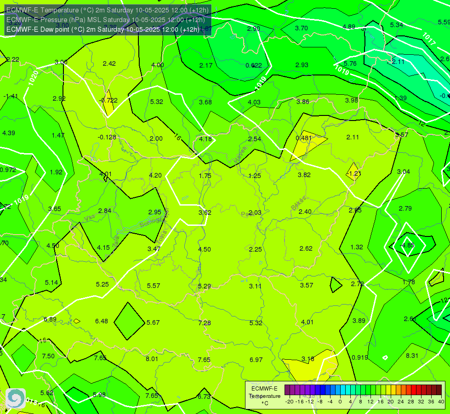Select the Pressure MSL layer title line
The width and height of the screenshot is (450, 414).
click(105, 20)
